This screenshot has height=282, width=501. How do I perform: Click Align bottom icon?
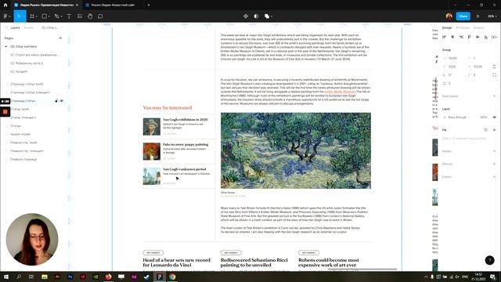485,37
